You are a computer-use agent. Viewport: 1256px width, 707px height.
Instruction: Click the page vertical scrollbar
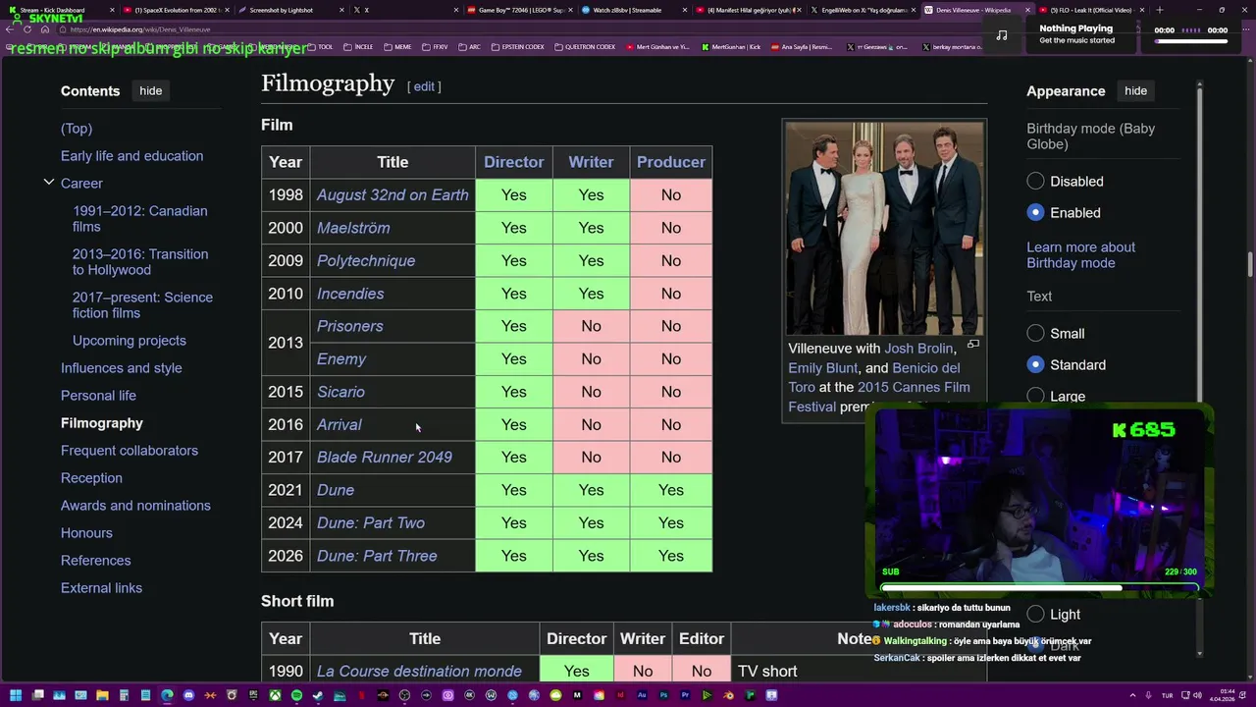pyautogui.click(x=1250, y=265)
